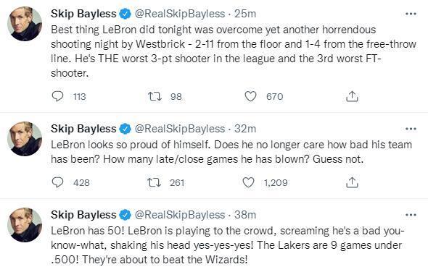
Task: Like the tweet with 1,209 likes
Action: coord(248,182)
